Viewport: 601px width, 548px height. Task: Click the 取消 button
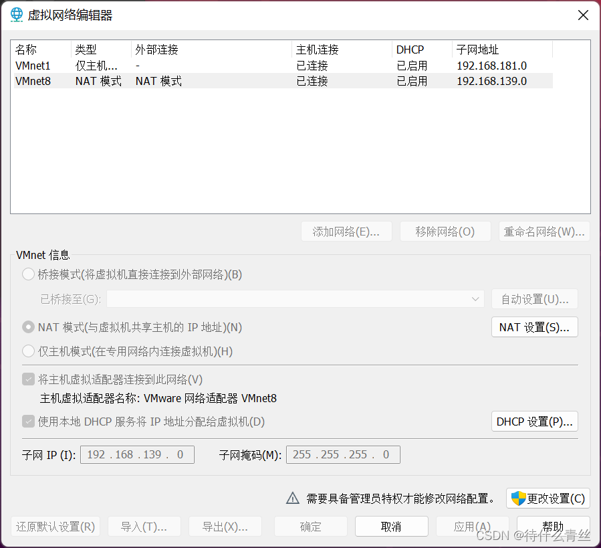click(391, 527)
